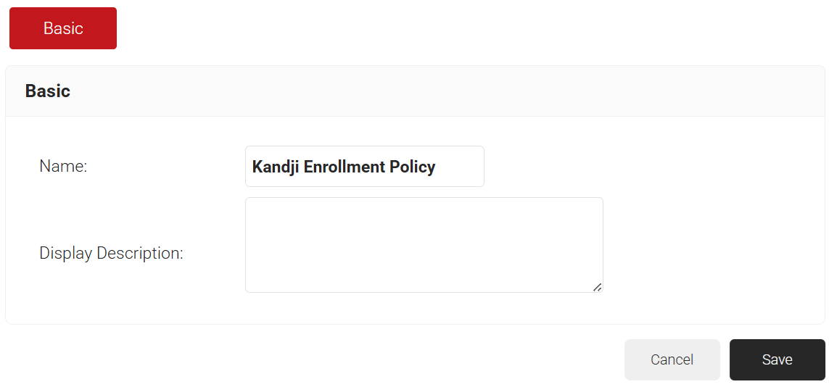
Task: Grab the description box corner grip
Action: click(x=597, y=287)
